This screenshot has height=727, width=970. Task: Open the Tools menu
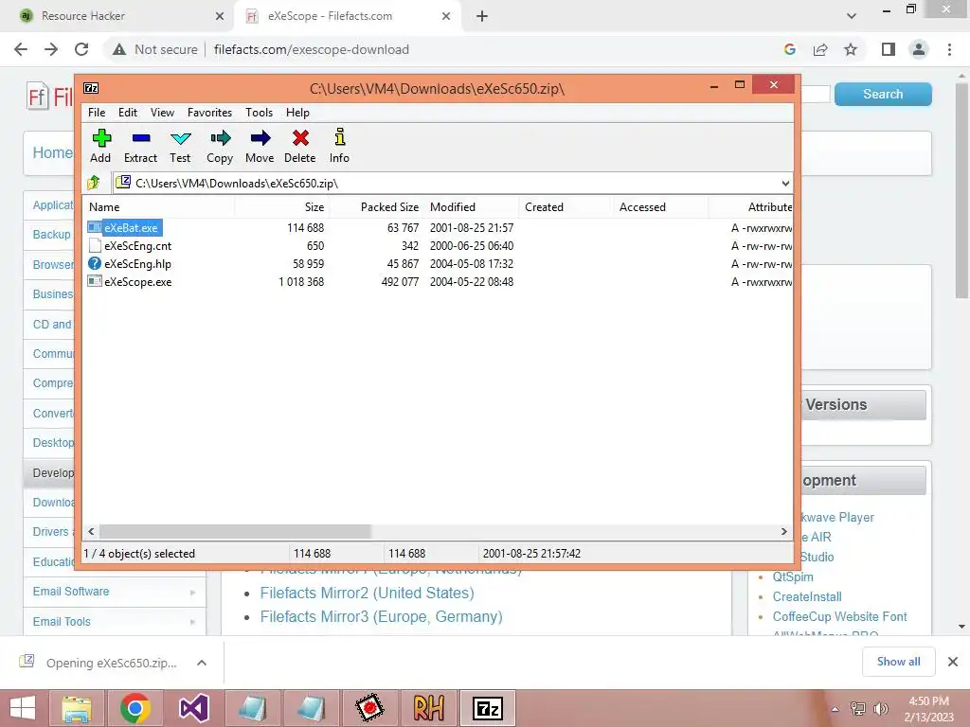tap(259, 113)
